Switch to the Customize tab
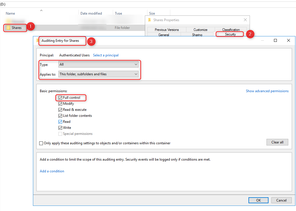296x211 pixels. click(x=200, y=29)
